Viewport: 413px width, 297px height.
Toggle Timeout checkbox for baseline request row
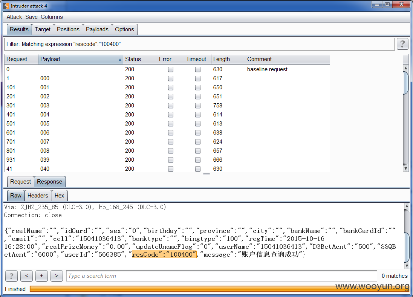(198, 69)
